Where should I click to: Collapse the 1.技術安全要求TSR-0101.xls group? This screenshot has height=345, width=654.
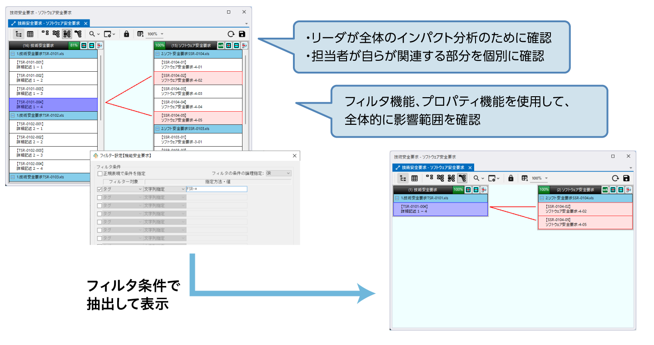coord(14,53)
